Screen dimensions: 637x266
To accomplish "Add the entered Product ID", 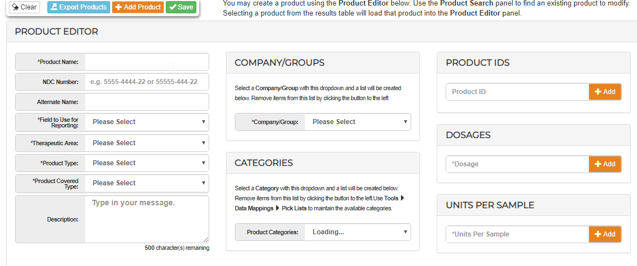I will pos(605,92).
